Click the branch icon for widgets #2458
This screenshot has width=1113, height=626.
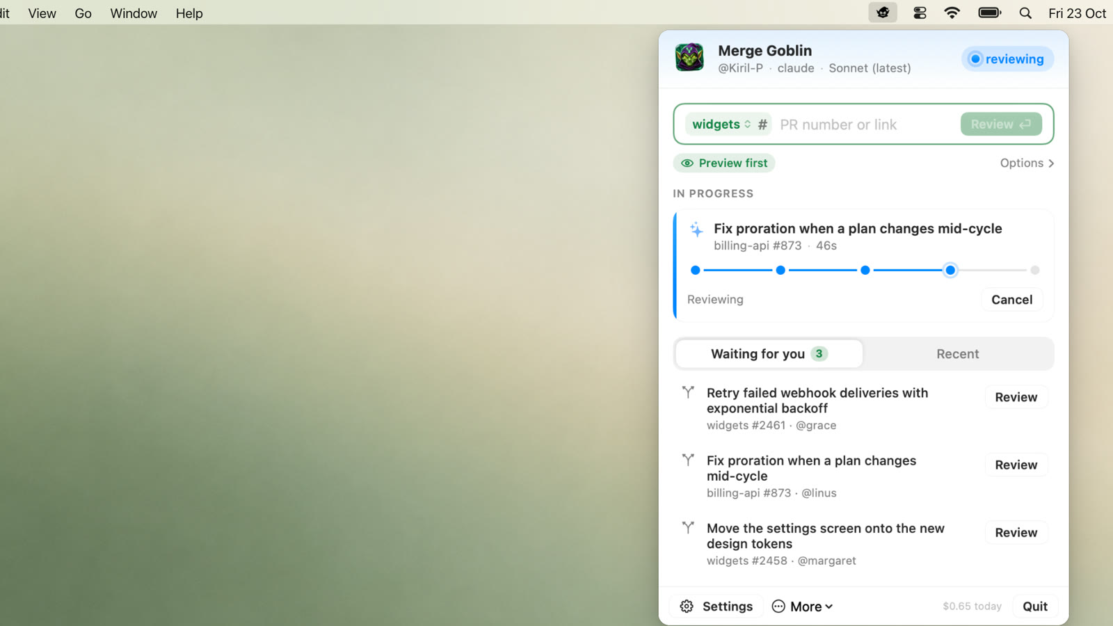click(688, 527)
